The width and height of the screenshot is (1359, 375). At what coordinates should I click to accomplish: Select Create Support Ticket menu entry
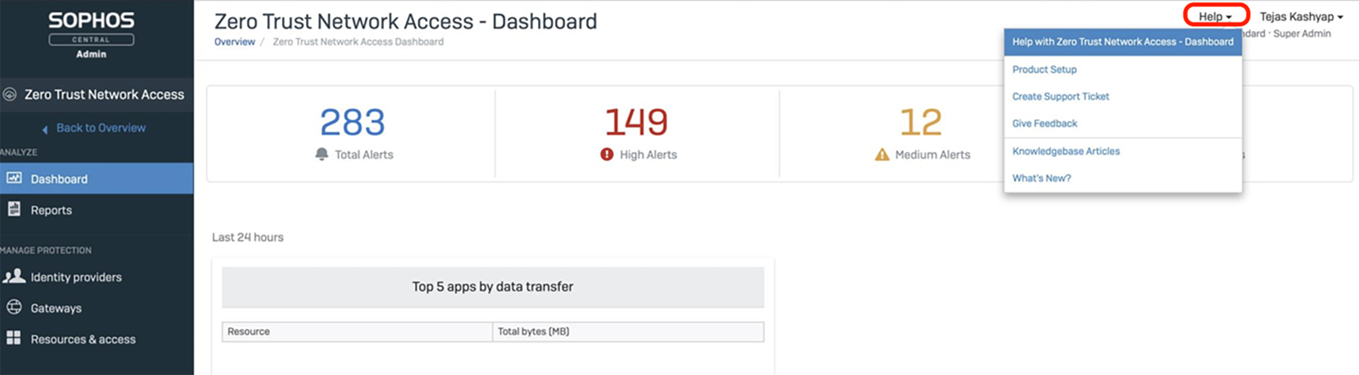1061,96
